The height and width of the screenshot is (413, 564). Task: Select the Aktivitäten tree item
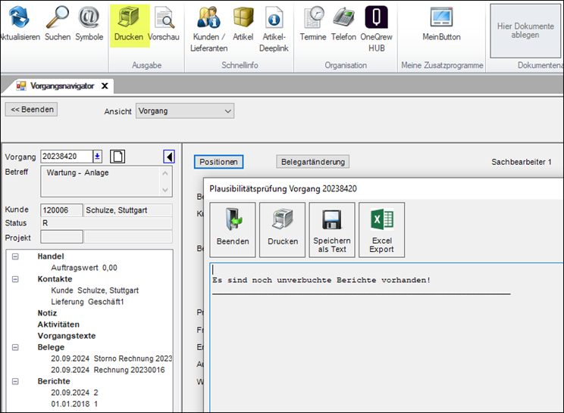58,324
